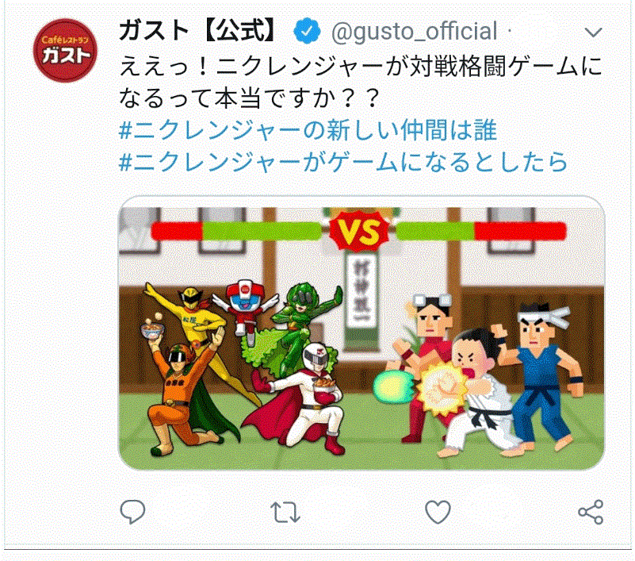Screen dimensions: 635x561
Task: Open the share options icon
Action: point(591,512)
